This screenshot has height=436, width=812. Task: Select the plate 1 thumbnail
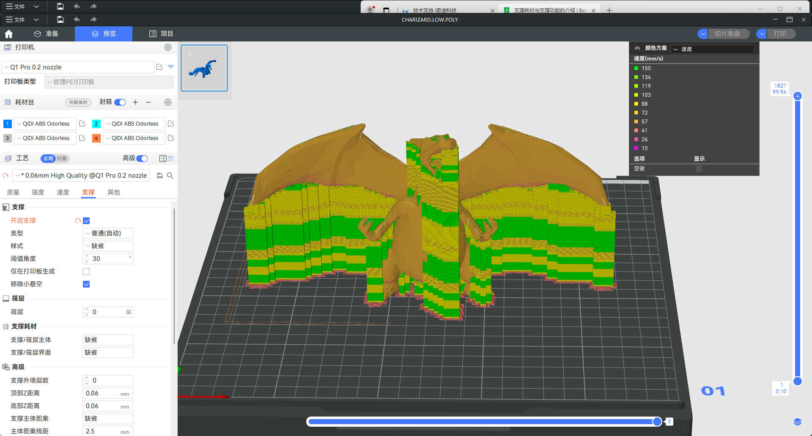pos(204,68)
